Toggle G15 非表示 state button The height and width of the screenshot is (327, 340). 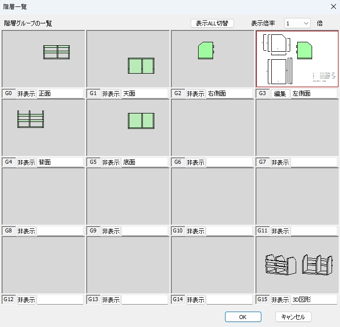(x=280, y=300)
